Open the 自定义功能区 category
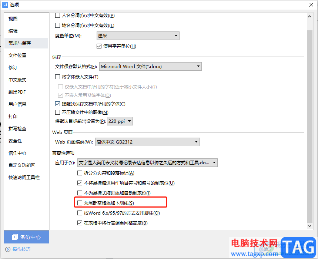This screenshot has height=259, width=318. (x=22, y=165)
